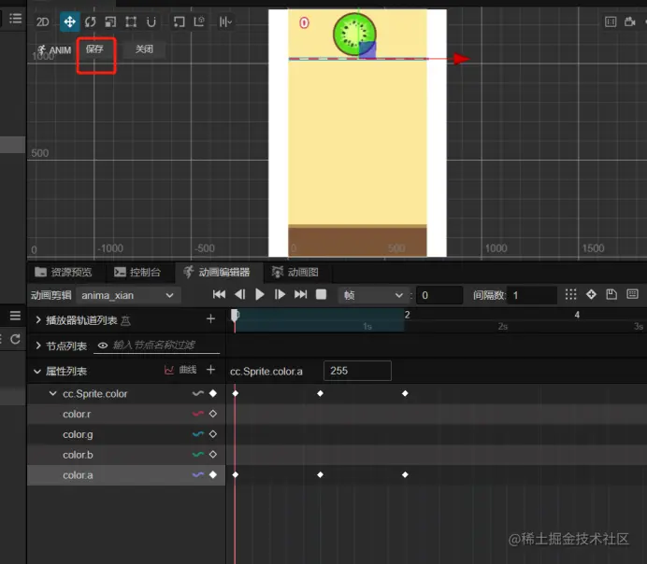Click the cc.Sprite.color.a value field
Image resolution: width=647 pixels, height=564 pixels.
click(356, 371)
